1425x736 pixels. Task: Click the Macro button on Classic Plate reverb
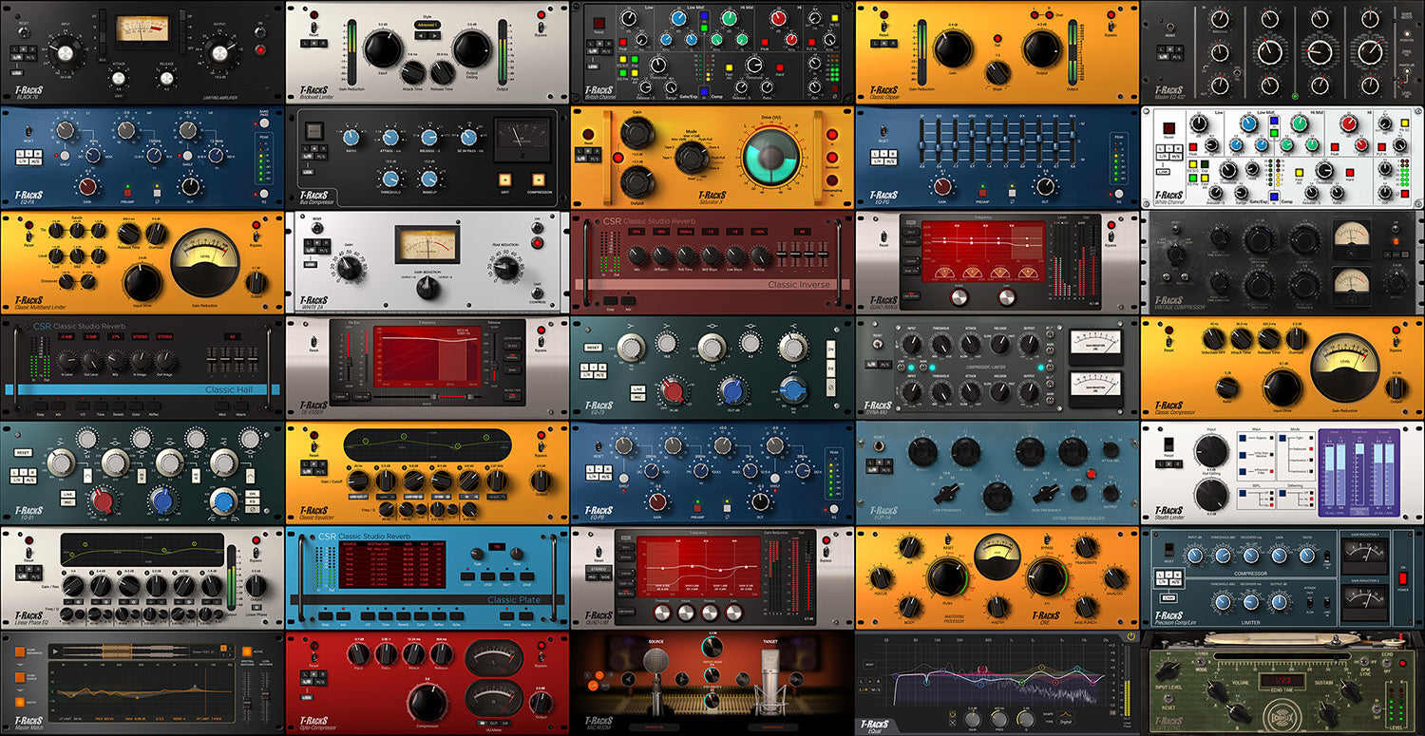click(x=526, y=615)
